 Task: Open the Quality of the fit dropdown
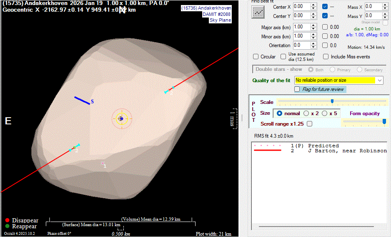pos(379,80)
